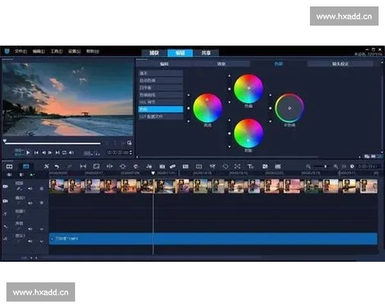Expand the voice track chevron
This screenshot has height=308, width=385.
click(42, 229)
